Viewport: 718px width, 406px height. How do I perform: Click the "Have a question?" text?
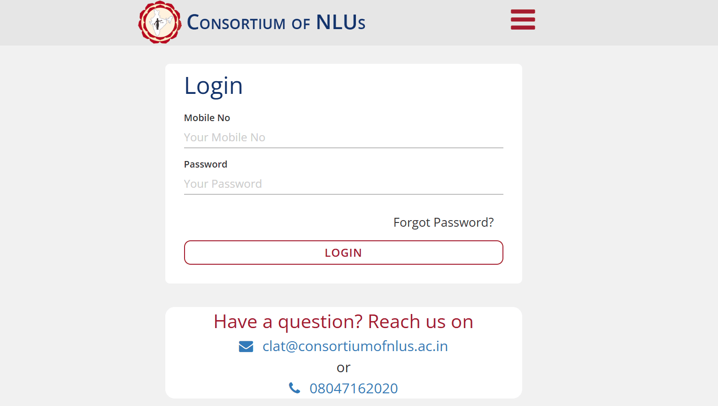click(x=288, y=322)
